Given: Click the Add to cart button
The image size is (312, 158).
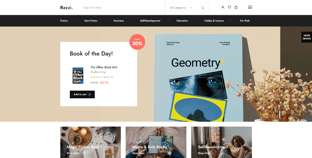Looking at the screenshot, I should pos(82,94).
